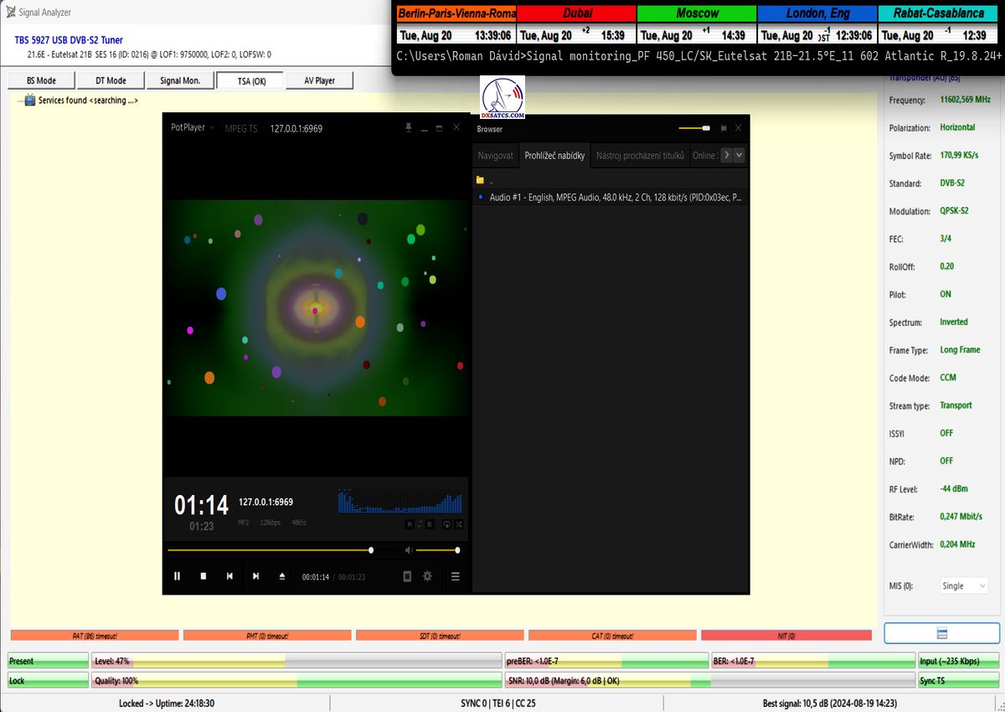The width and height of the screenshot is (1005, 712).
Task: Open PotPlayer settings gear icon
Action: point(427,576)
